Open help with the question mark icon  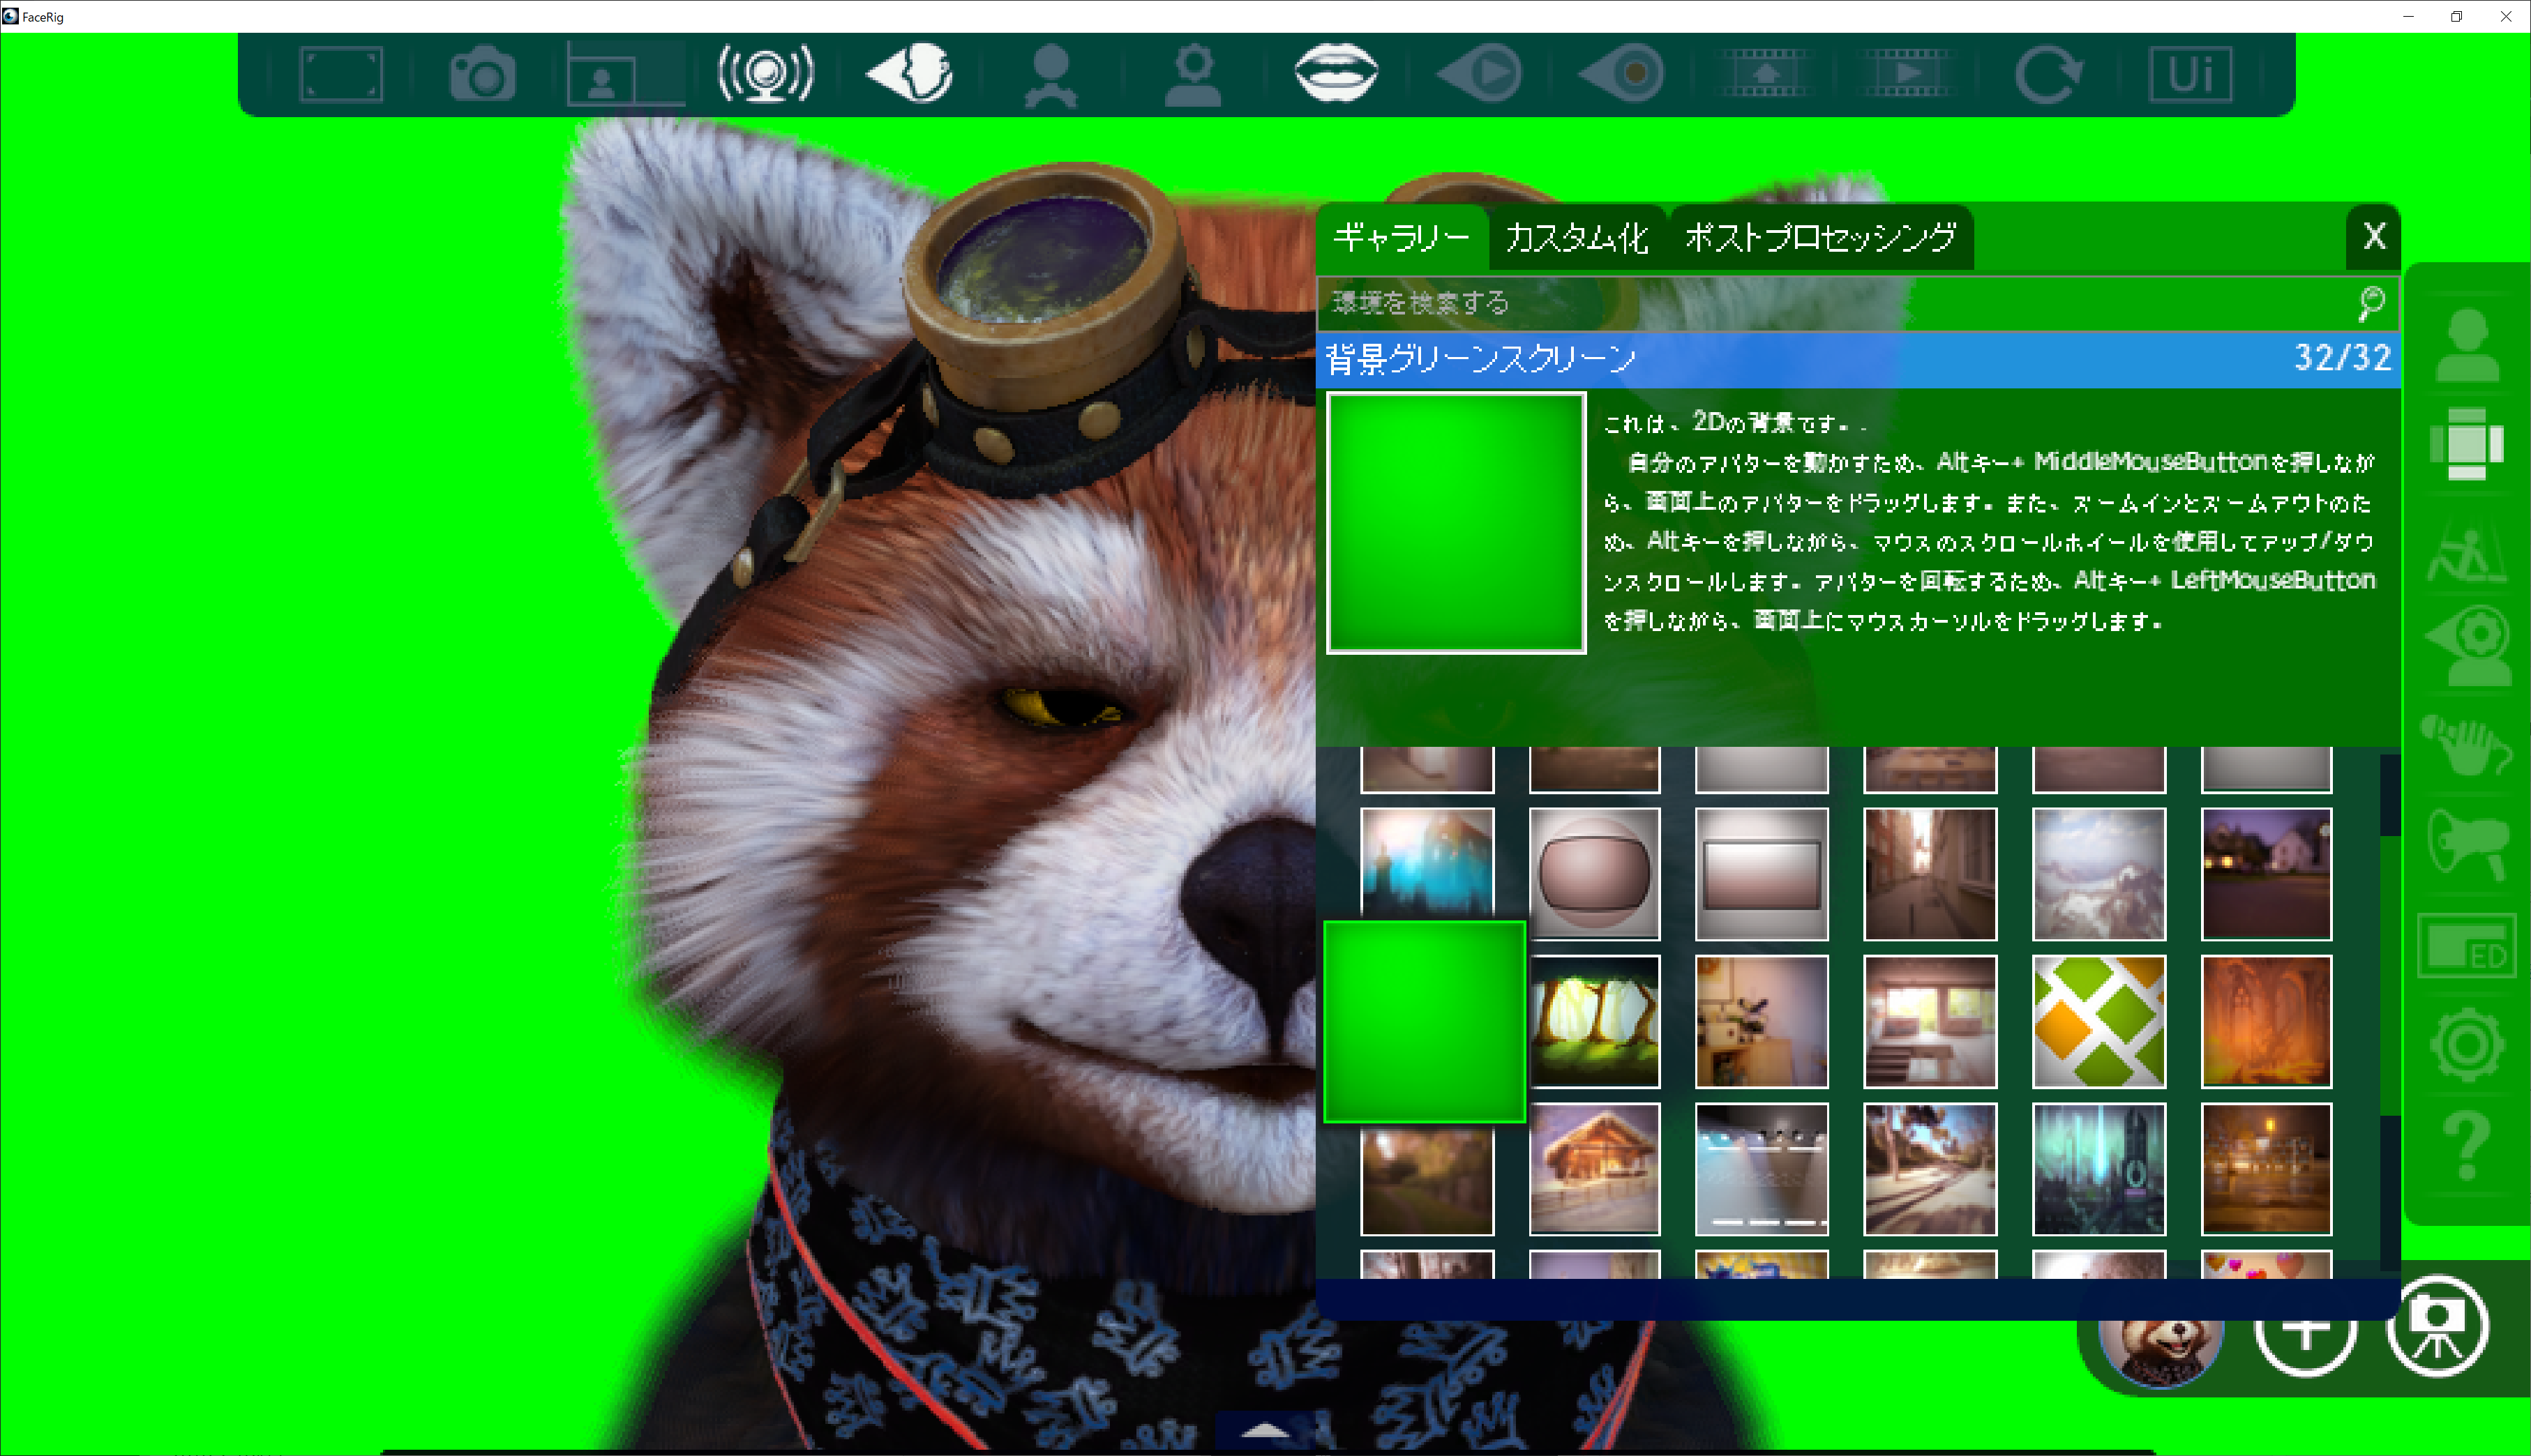[2467, 1146]
